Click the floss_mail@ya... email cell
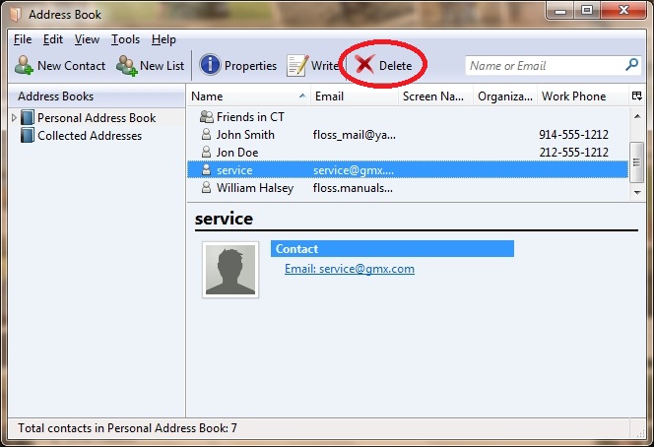 [355, 135]
